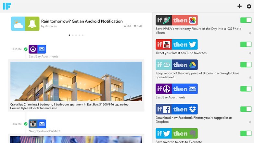Click notification bell for Facebook Photos Dropbox recipe
254x143 pixels.
click(x=250, y=122)
